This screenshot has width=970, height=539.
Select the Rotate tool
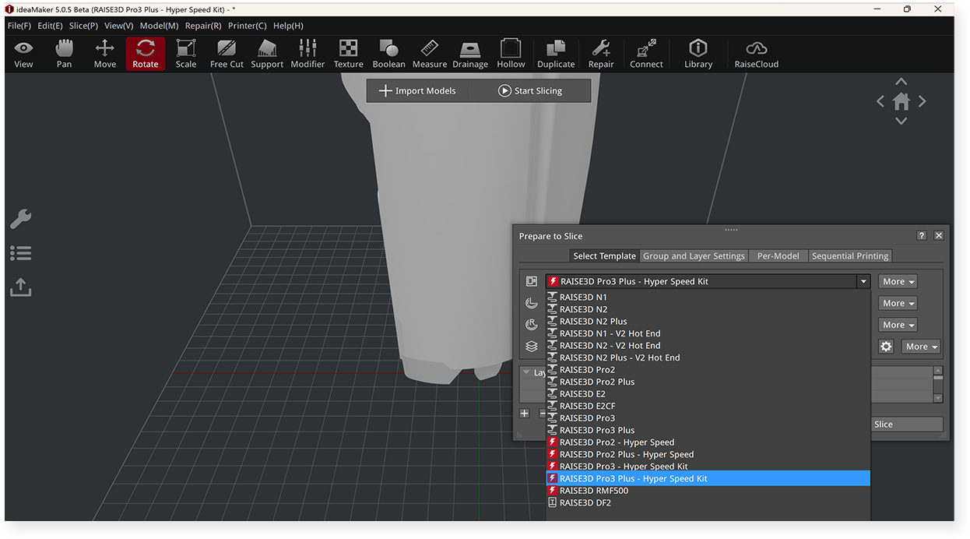[145, 53]
